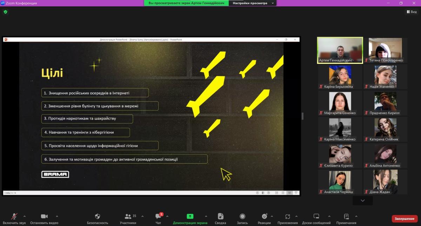Viewport: 421px width, 226px height.
Task: Expand chat options arrow
Action: (x=167, y=216)
